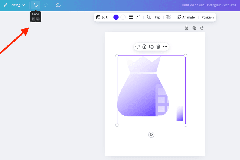
Task: Open the corner rounding icon
Action: pyautogui.click(x=138, y=17)
